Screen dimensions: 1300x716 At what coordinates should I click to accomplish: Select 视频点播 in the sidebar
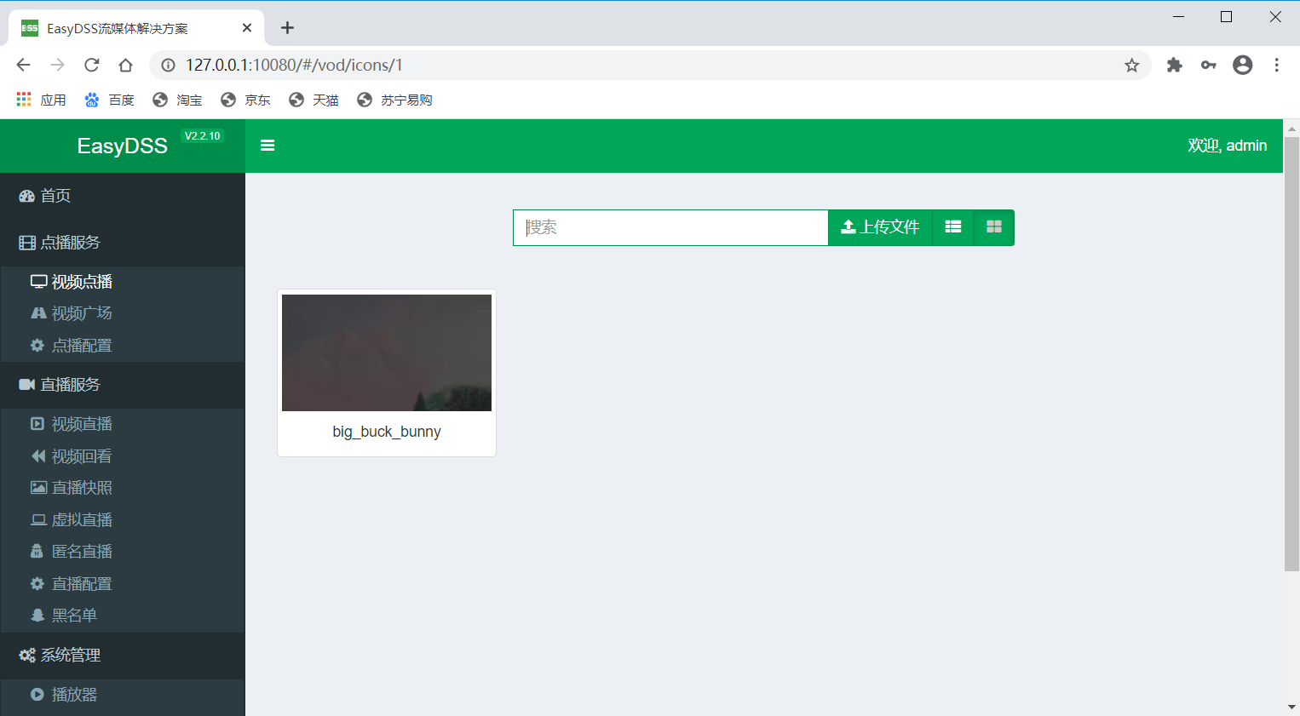tap(123, 282)
